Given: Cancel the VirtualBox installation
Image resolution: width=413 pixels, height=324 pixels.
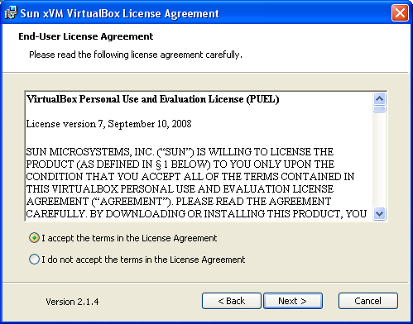Looking at the screenshot, I should pyautogui.click(x=368, y=301).
